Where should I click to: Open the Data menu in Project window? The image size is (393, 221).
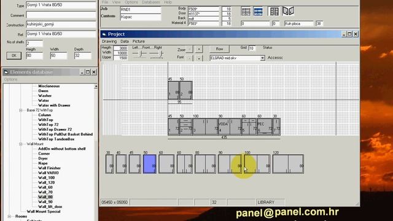coord(125,41)
